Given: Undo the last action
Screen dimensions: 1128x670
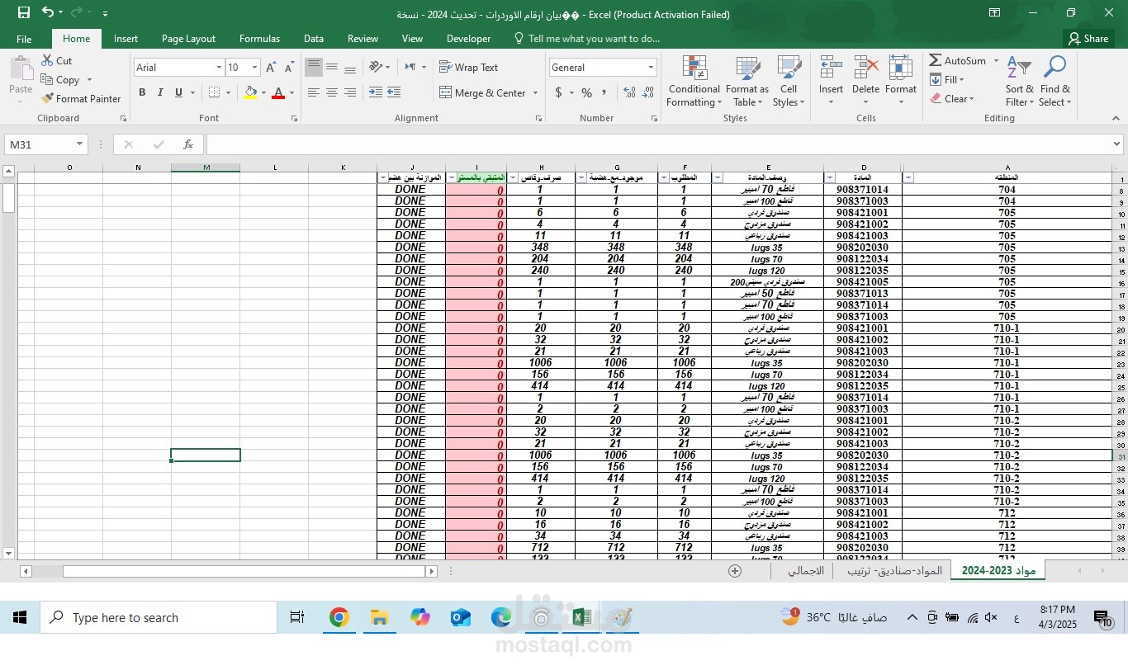Looking at the screenshot, I should coord(48,13).
